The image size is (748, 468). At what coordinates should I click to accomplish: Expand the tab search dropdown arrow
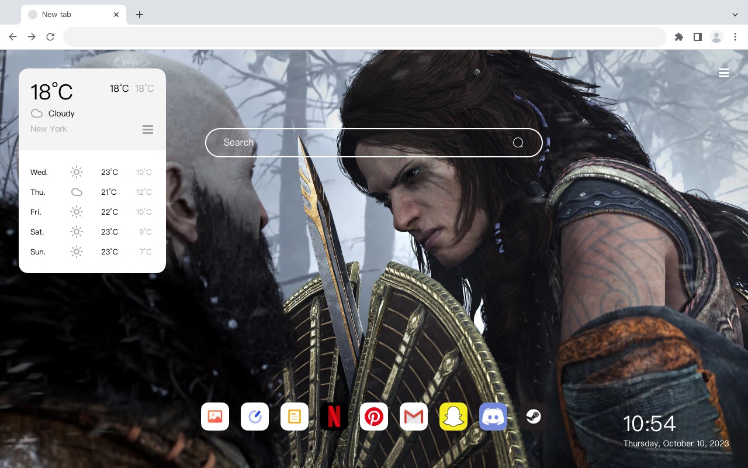[x=735, y=15]
